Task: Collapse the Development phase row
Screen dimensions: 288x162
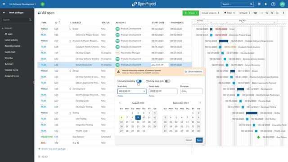Action: 70,89
